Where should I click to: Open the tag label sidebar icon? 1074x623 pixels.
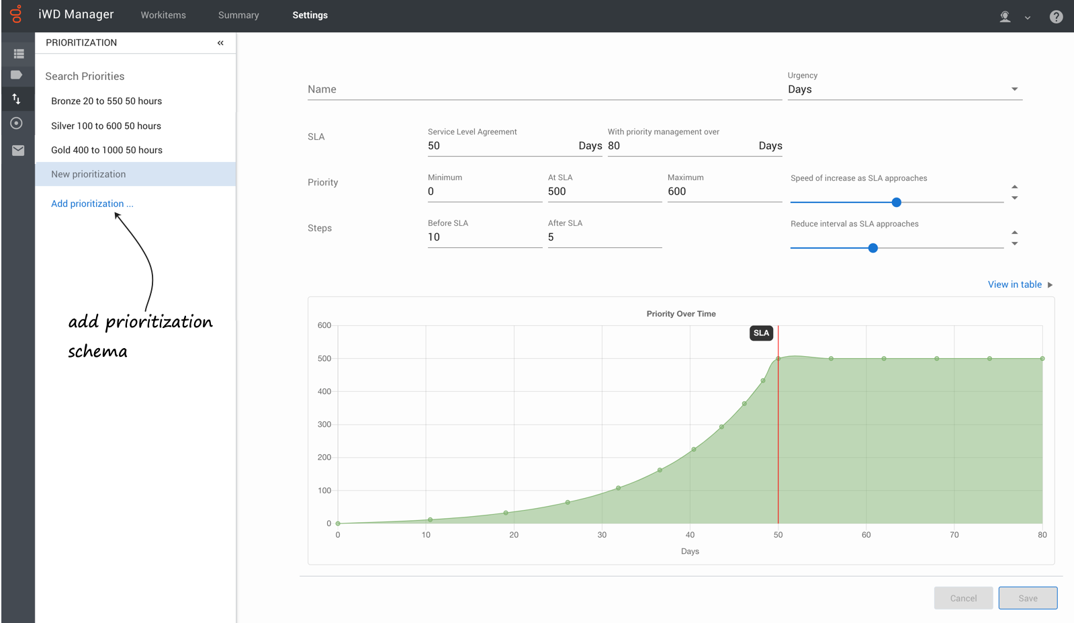17,75
